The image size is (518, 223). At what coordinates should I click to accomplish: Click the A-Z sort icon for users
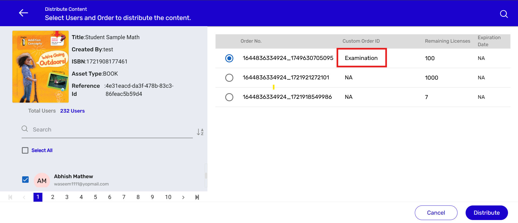pyautogui.click(x=200, y=132)
